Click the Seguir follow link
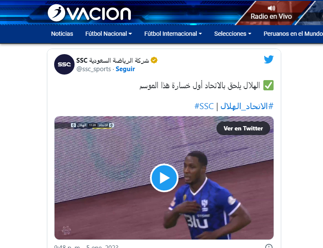Image resolution: width=323 pixels, height=248 pixels. pos(125,69)
